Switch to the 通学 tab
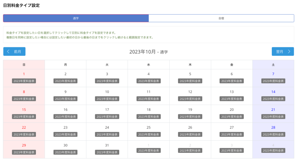 coord(76,18)
